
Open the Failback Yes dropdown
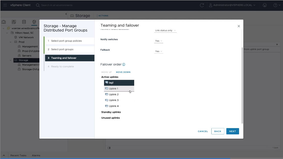(158, 51)
